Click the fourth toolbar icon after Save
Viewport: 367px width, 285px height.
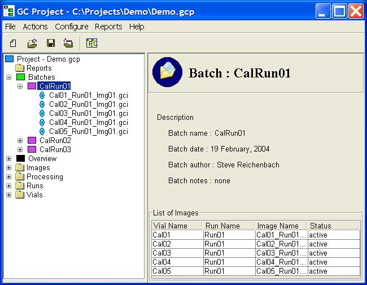pyautogui.click(x=68, y=43)
